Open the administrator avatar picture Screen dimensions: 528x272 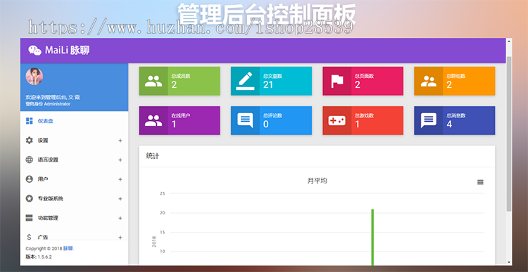(34, 77)
